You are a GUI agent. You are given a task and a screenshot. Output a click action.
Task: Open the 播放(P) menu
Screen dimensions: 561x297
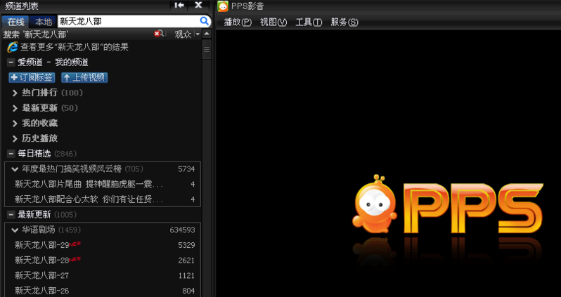237,22
